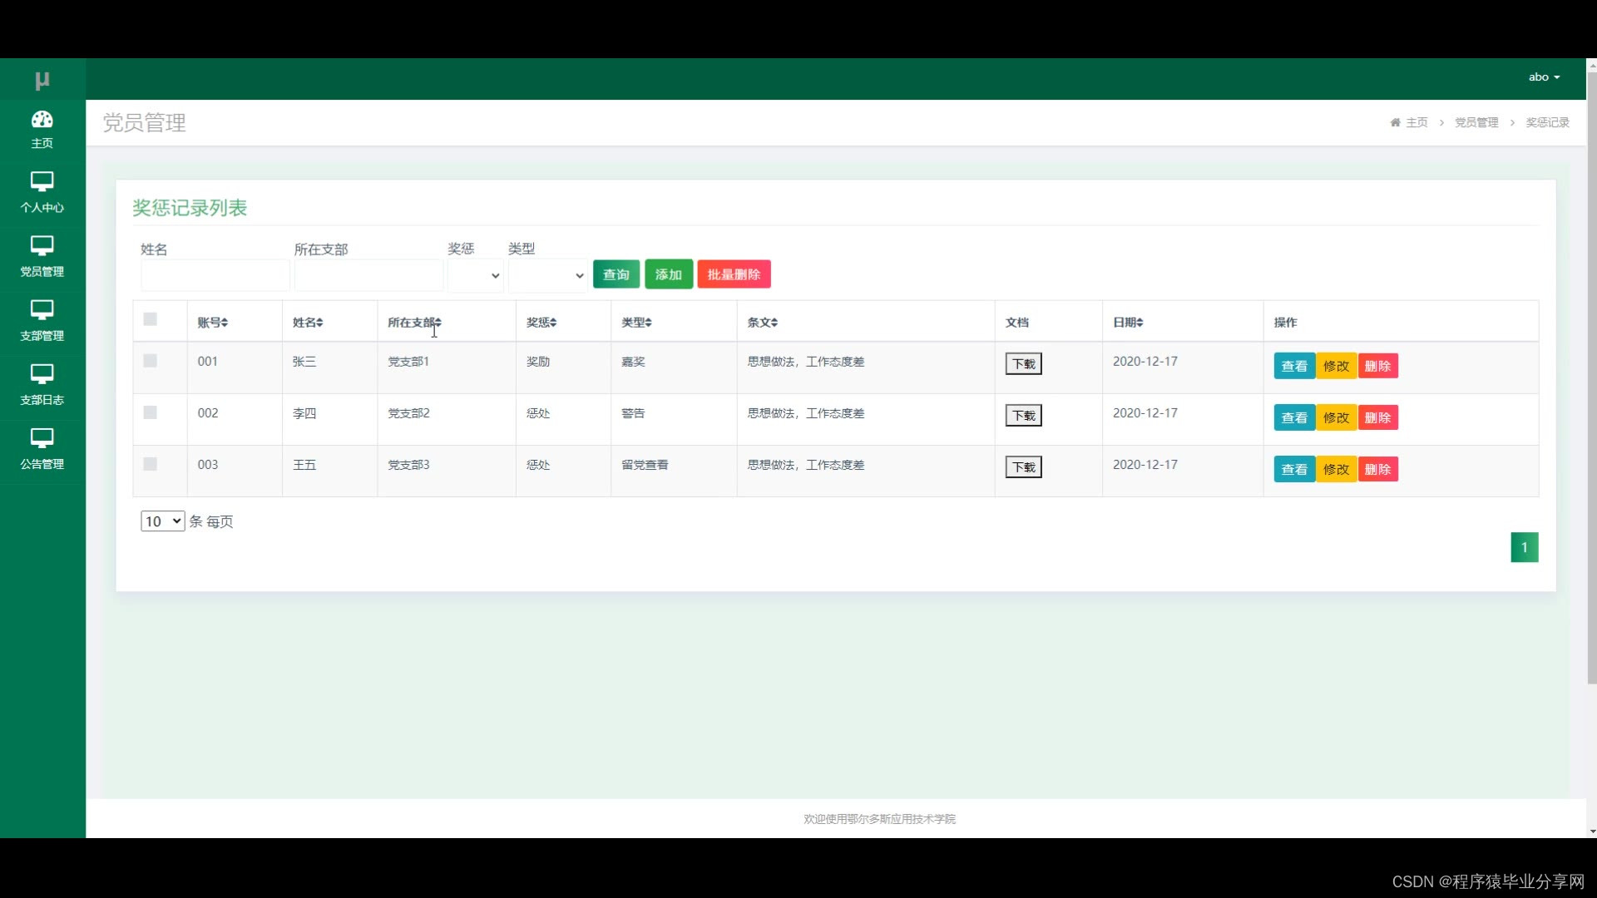The width and height of the screenshot is (1597, 898).
Task: Change rows per page dropdown showing 10
Action: pos(162,521)
